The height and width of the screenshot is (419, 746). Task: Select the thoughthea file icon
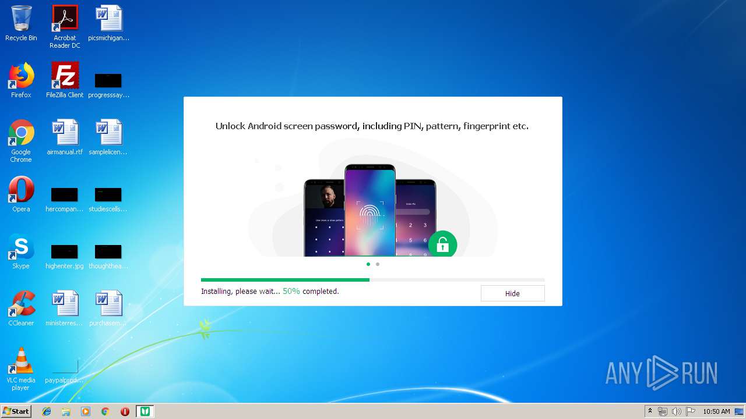(x=108, y=256)
